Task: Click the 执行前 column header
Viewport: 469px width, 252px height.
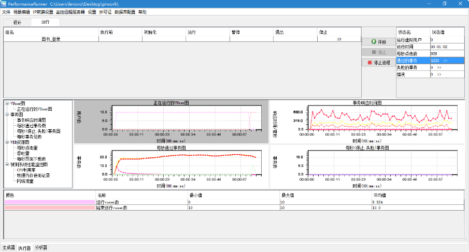Action: point(121,32)
